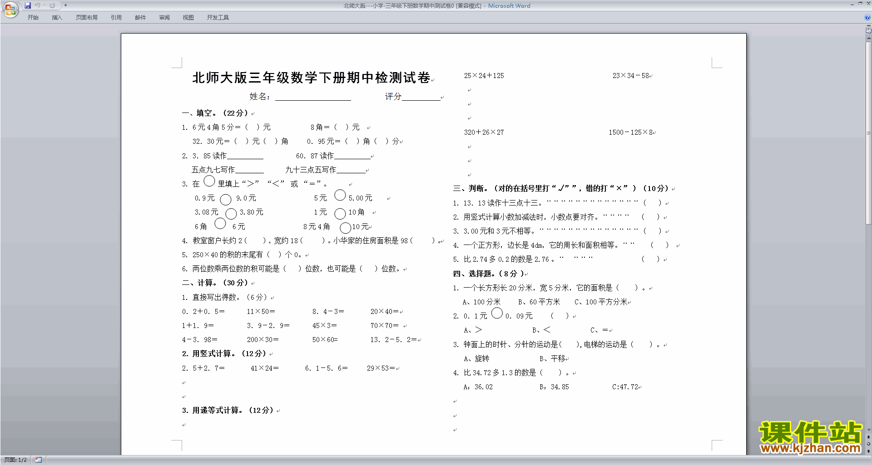Switch to the 引用 tab

(116, 18)
